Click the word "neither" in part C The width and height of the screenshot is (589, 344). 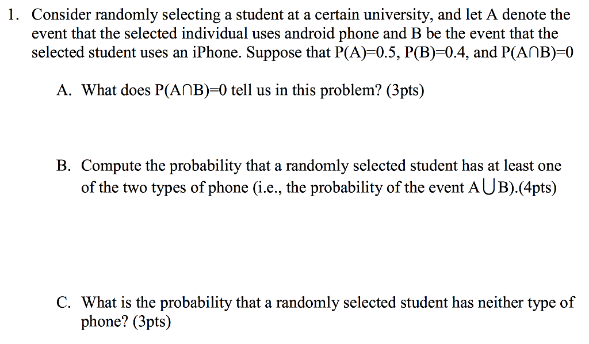coord(500,303)
